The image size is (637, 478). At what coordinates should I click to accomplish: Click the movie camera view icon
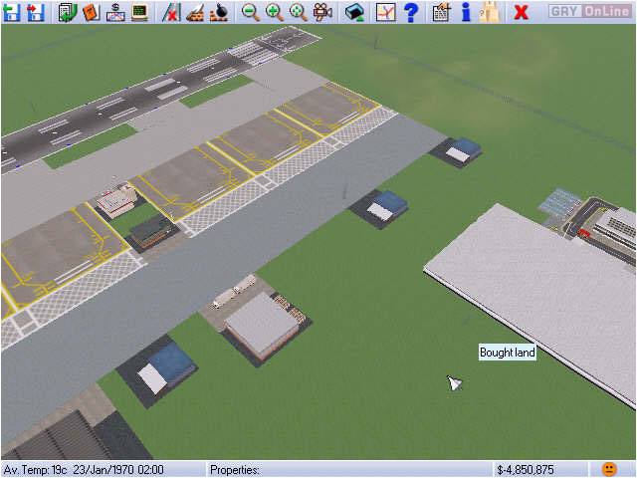322,12
